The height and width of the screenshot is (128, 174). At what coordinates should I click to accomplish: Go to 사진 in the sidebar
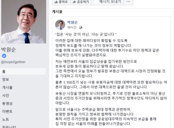pos(6,95)
